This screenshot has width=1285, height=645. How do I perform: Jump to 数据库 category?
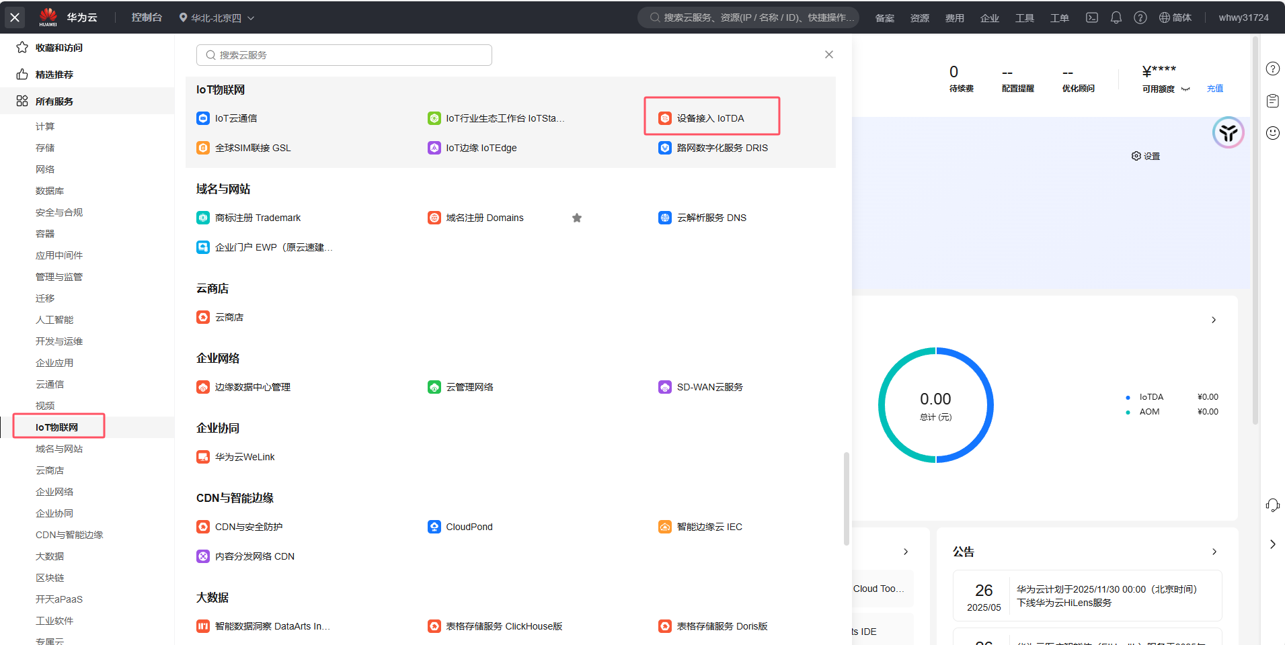tap(50, 191)
